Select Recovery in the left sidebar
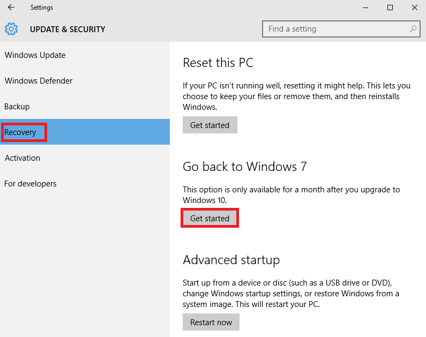The width and height of the screenshot is (426, 337). [x=20, y=132]
